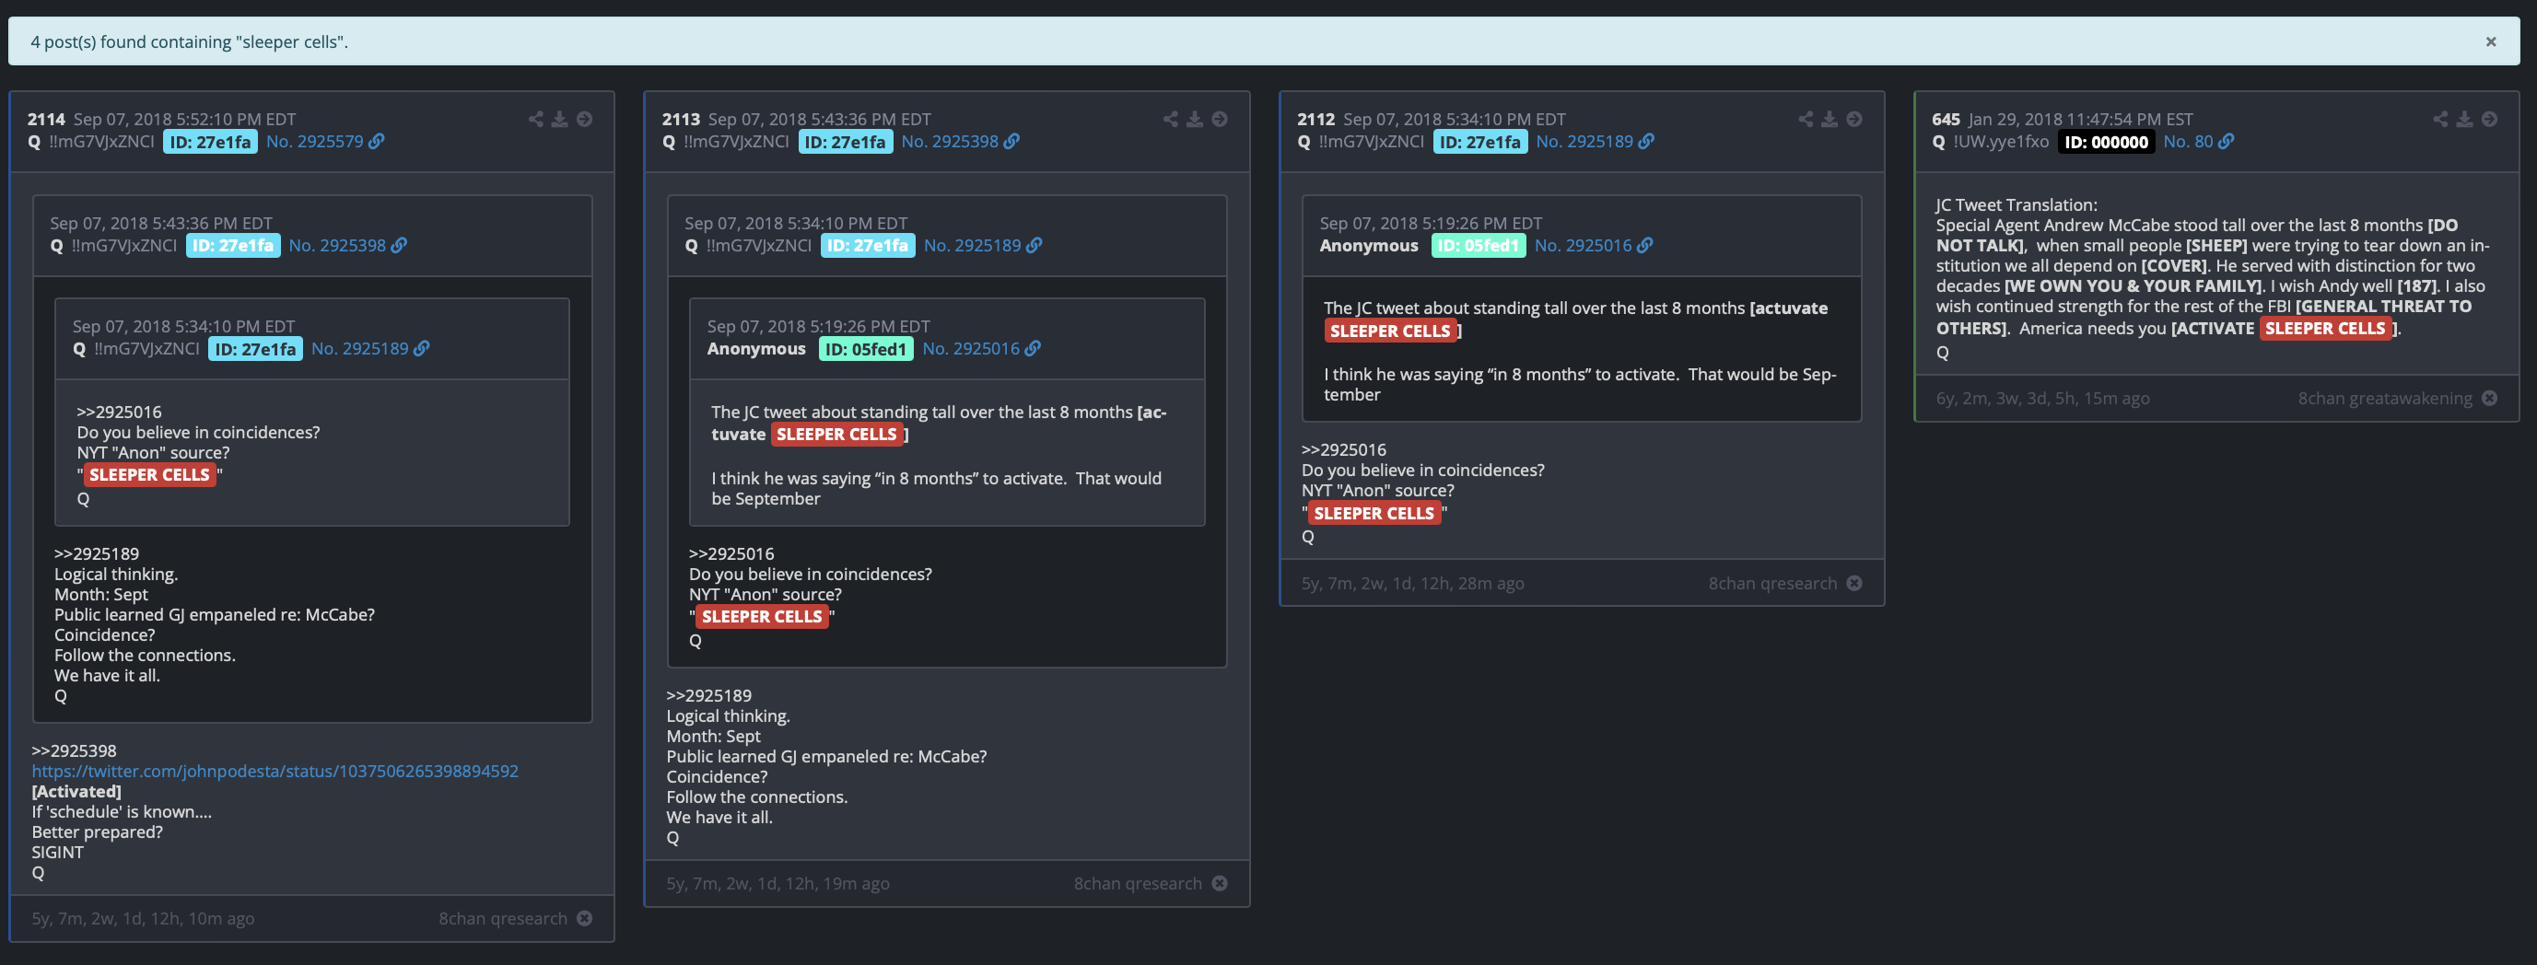
Task: Click the "[Activated]" text in post 2114
Action: (x=76, y=791)
